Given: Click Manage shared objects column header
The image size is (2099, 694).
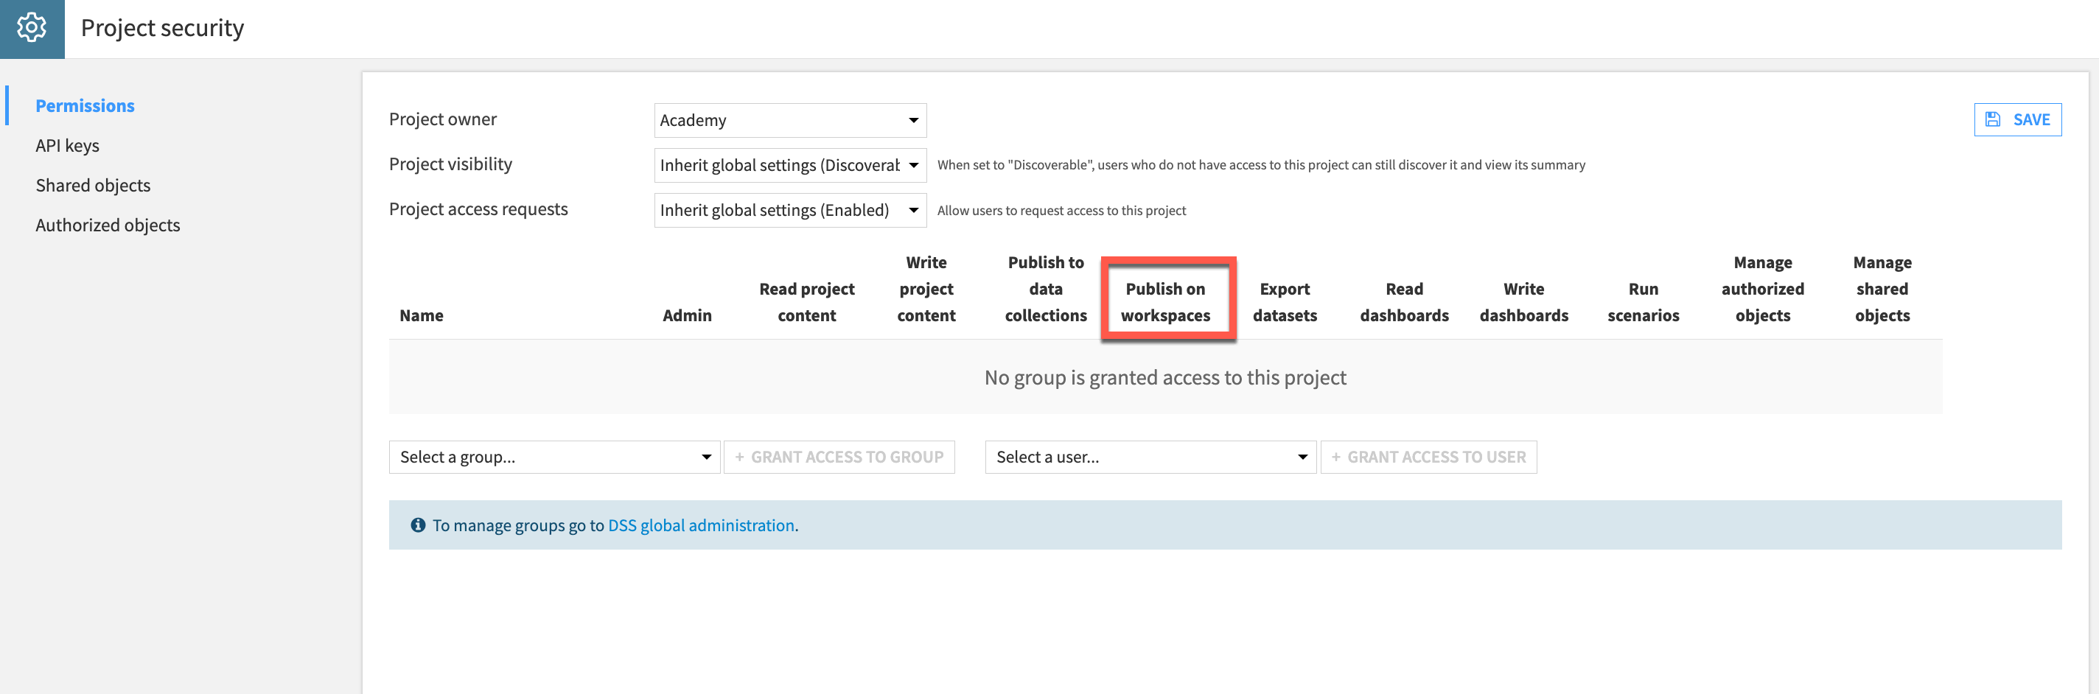Looking at the screenshot, I should pos(1882,289).
